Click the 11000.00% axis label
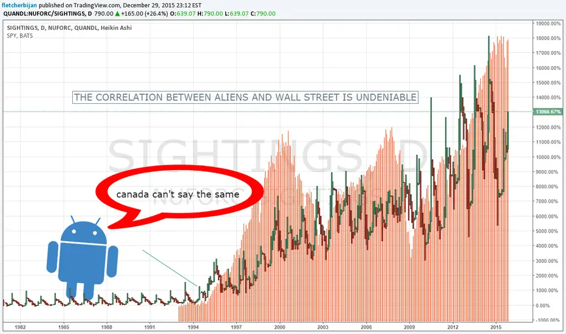Viewport: 566px width, 334px height. [548, 142]
